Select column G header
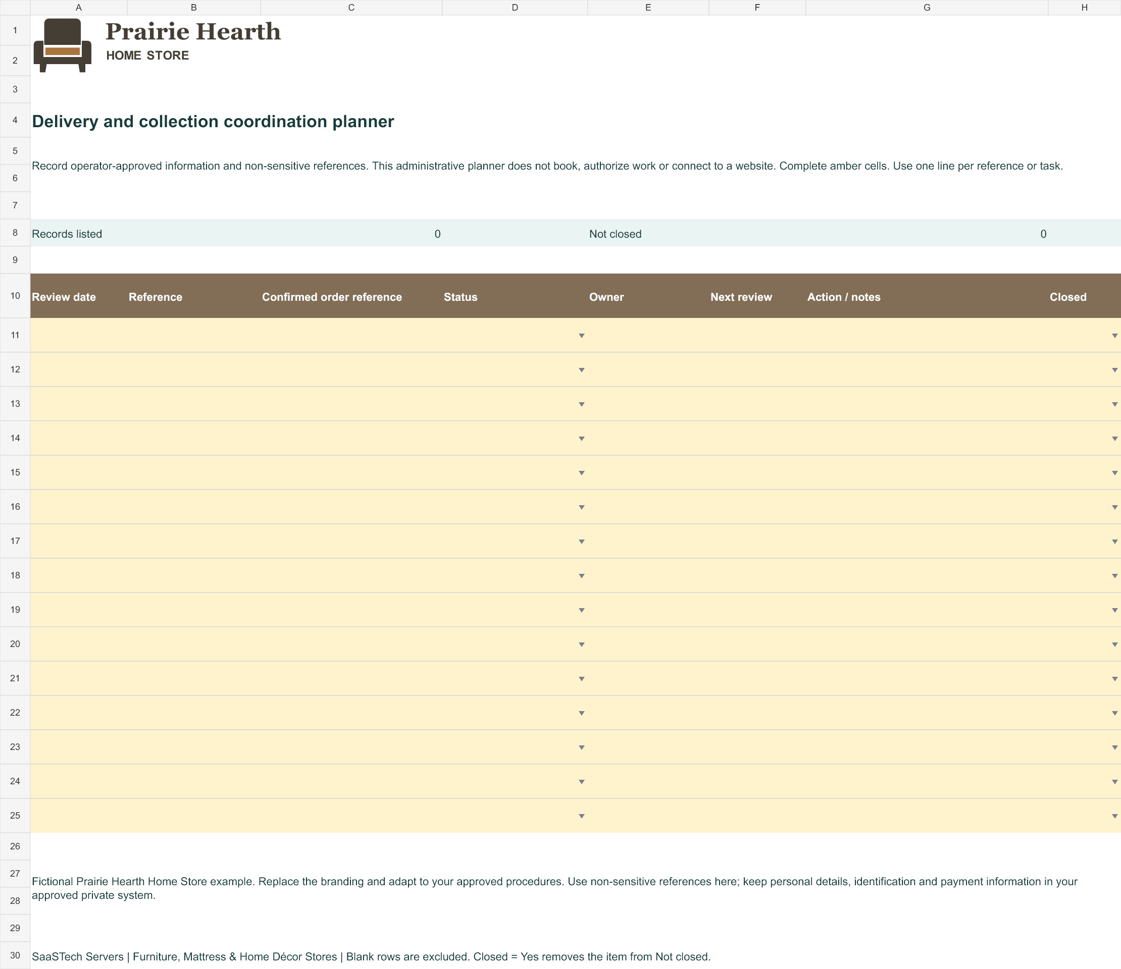 [x=927, y=8]
